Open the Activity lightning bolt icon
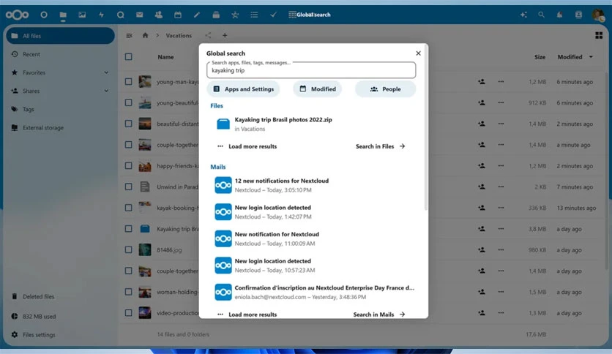The image size is (612, 354). (x=101, y=15)
